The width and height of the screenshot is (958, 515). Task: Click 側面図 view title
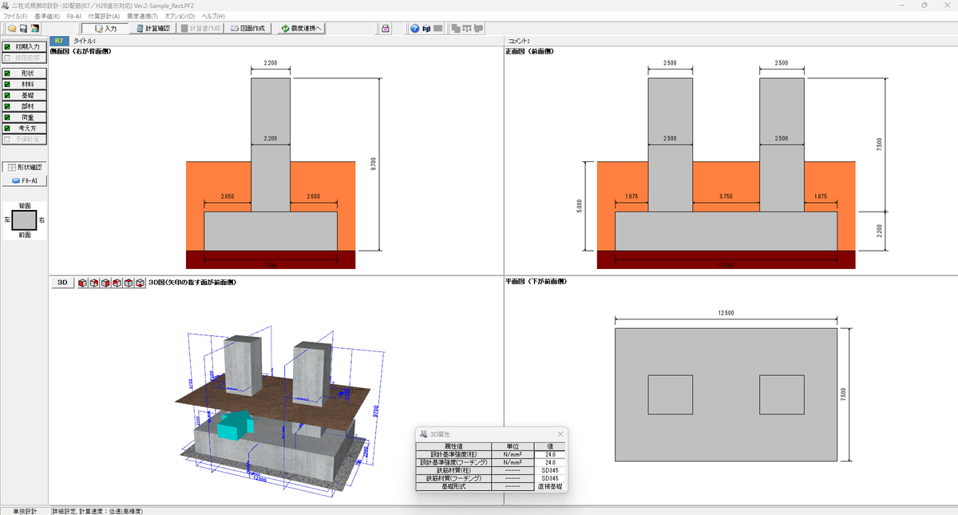(81, 51)
